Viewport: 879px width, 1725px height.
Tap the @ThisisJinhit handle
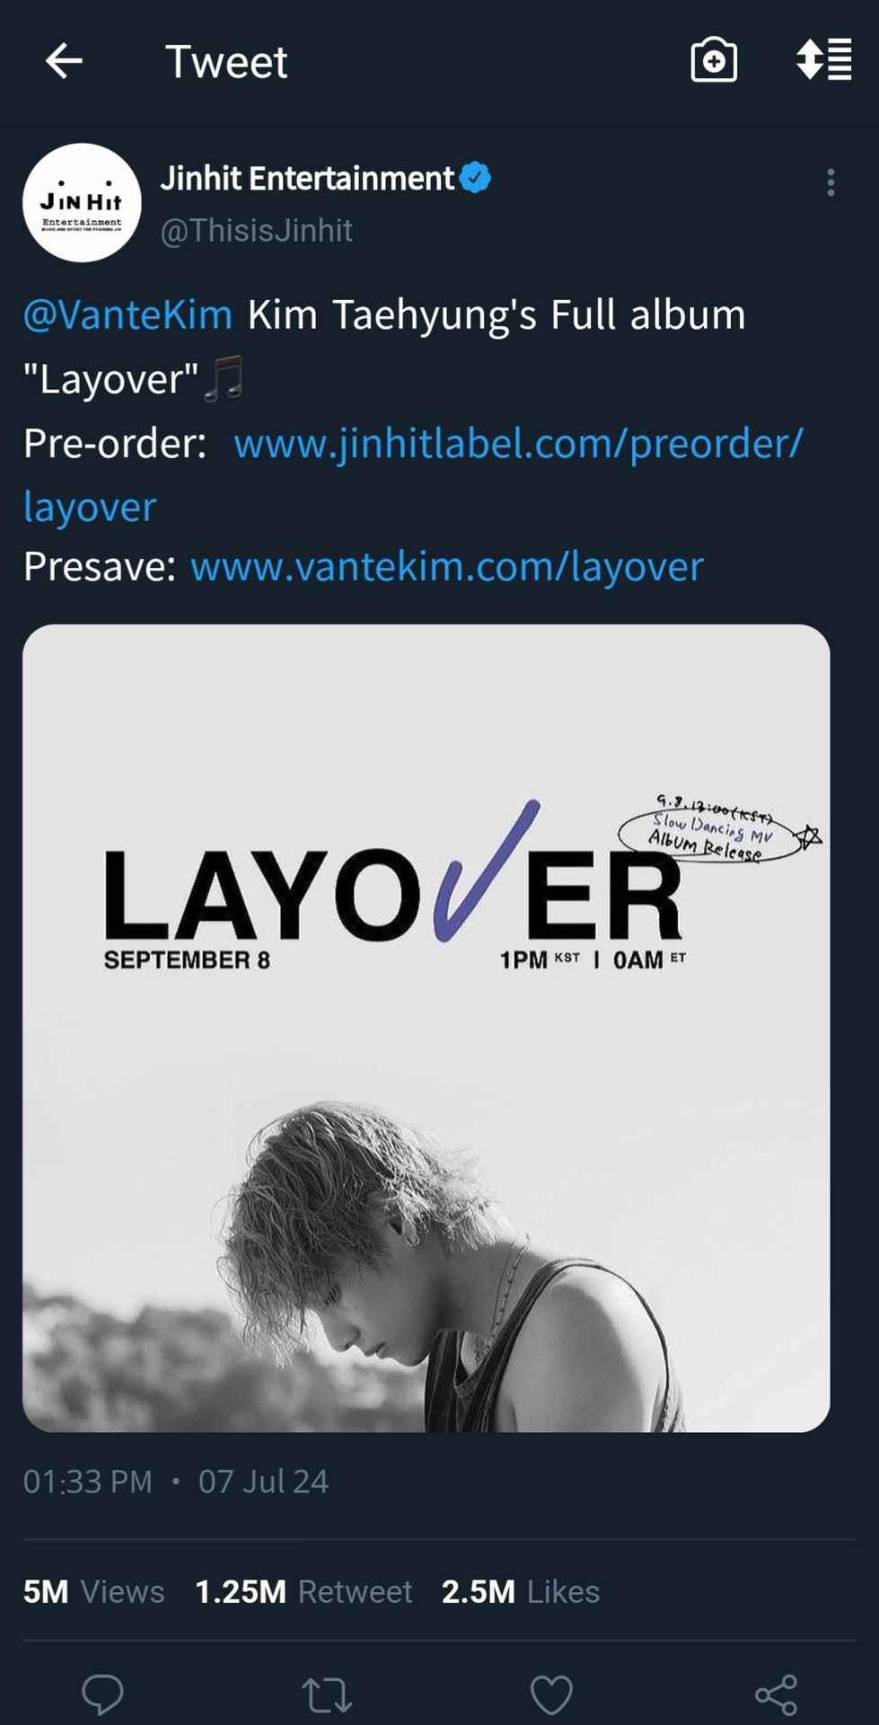[256, 230]
